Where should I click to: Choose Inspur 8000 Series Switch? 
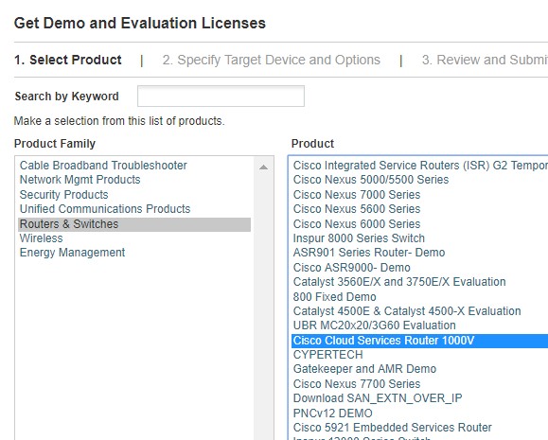(359, 238)
